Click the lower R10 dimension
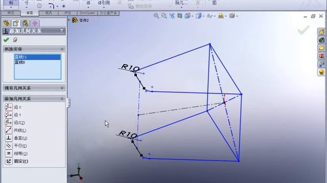Viewport: 327px width, 183px height. [x=128, y=134]
